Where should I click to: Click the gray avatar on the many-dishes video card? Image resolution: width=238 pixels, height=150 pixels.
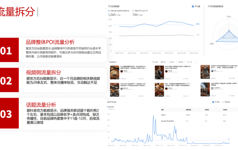[122, 89]
